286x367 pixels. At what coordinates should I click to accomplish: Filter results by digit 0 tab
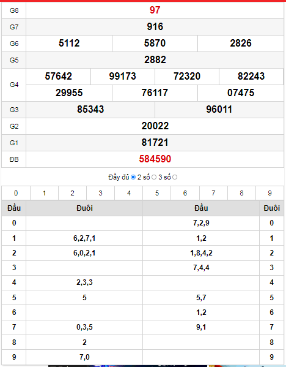point(16,193)
